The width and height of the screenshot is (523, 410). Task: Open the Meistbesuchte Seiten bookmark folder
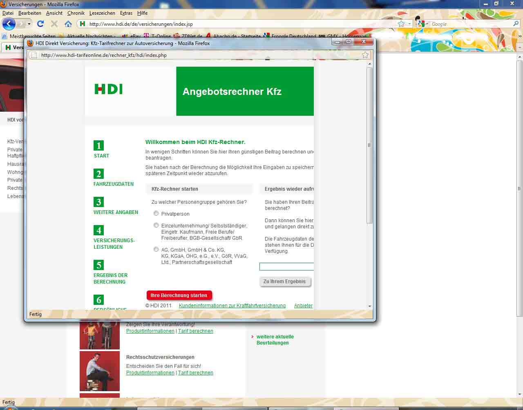pyautogui.click(x=29, y=36)
